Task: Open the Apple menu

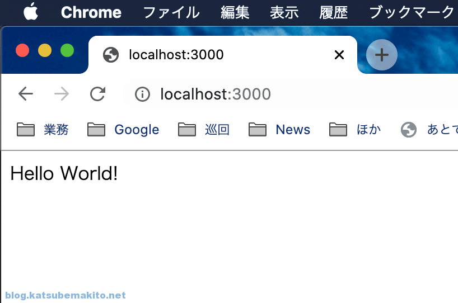Action: (x=31, y=12)
